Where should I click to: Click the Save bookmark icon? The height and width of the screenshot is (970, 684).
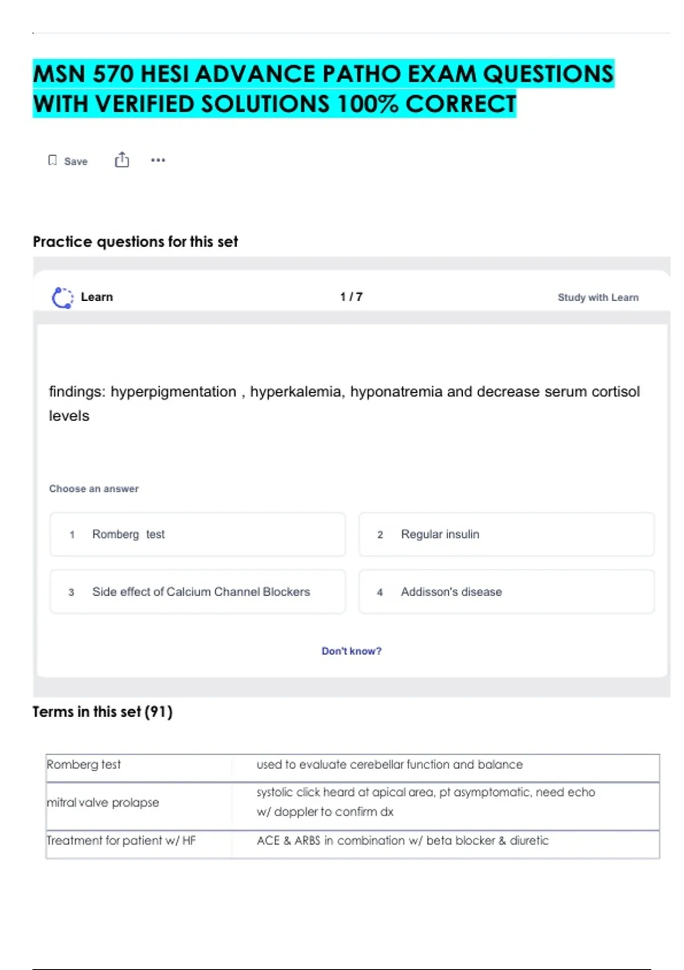(x=52, y=160)
